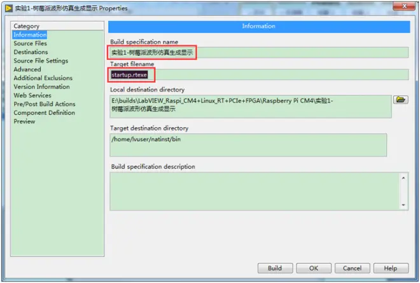The width and height of the screenshot is (420, 283).
Task: Select Advanced category
Action: [x=27, y=69]
